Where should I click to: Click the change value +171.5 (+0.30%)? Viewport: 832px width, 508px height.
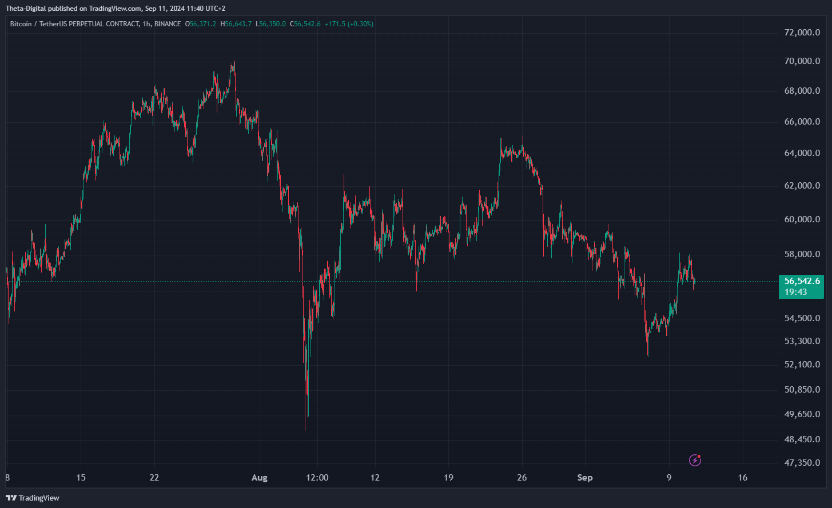pyautogui.click(x=349, y=24)
